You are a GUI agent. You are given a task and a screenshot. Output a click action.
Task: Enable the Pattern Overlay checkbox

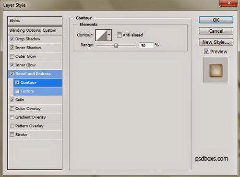click(x=12, y=126)
